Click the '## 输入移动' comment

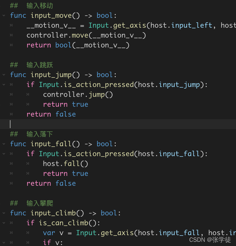(31, 6)
